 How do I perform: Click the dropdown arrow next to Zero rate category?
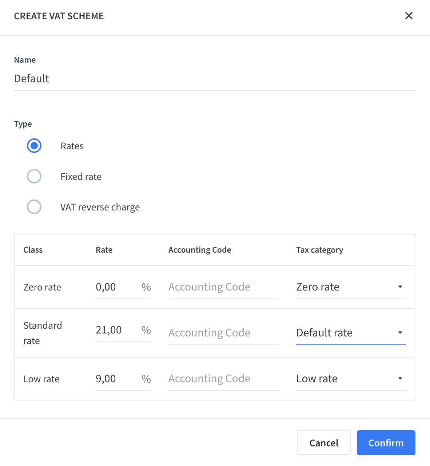tap(400, 287)
